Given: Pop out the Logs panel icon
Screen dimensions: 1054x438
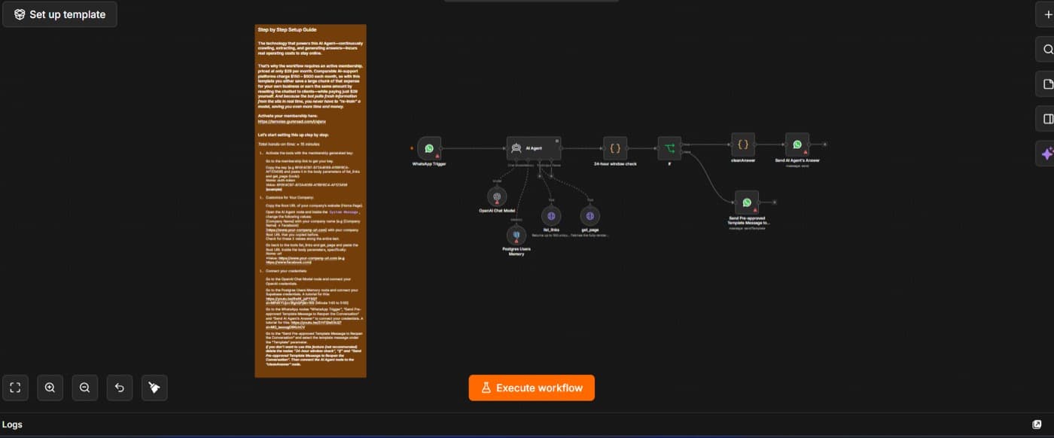Looking at the screenshot, I should (1037, 424).
